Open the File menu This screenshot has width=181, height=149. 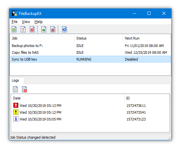point(15,22)
